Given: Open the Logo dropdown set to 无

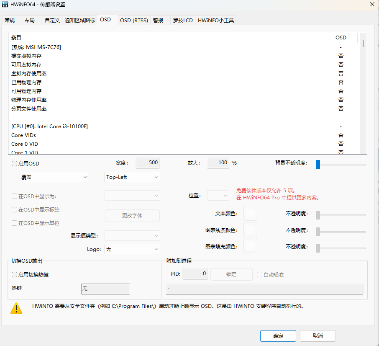Looking at the screenshot, I should (x=132, y=249).
